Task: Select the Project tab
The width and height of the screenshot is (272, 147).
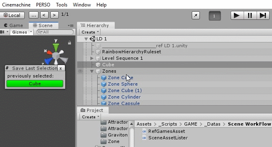Action: [x=93, y=110]
